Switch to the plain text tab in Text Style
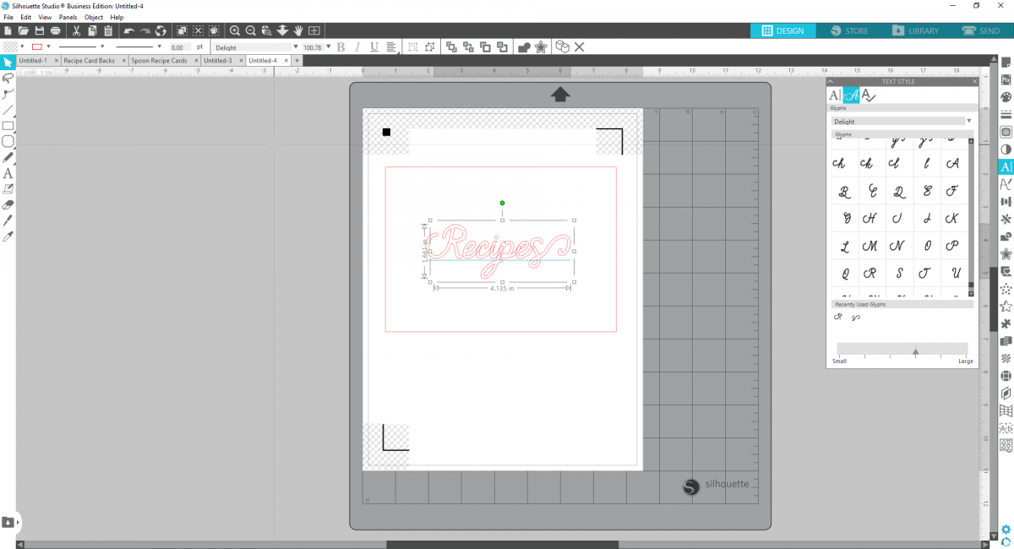 [835, 95]
